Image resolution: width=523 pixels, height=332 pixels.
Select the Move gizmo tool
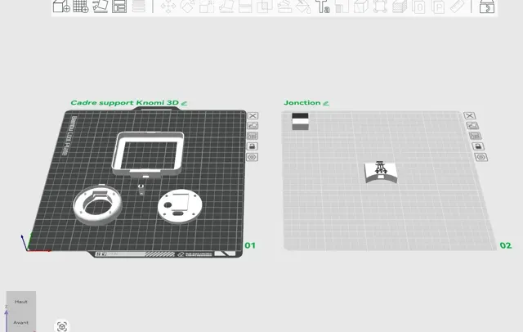click(x=168, y=6)
